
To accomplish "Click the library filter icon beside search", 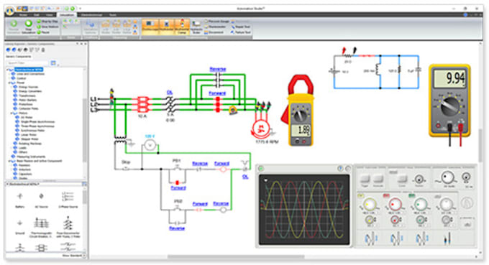I will pos(53,63).
